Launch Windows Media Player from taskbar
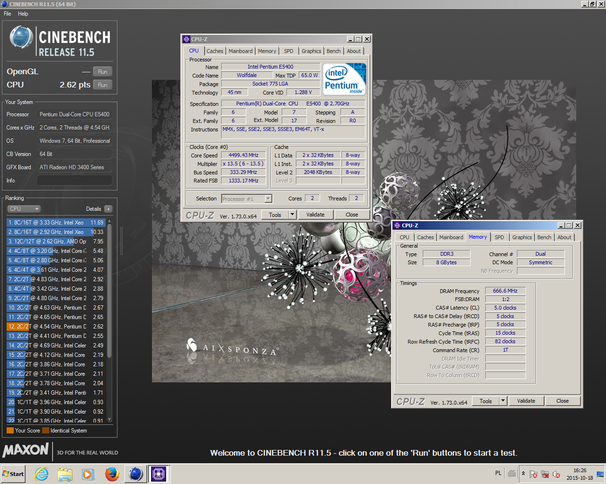Image resolution: width=606 pixels, height=484 pixels. point(88,474)
